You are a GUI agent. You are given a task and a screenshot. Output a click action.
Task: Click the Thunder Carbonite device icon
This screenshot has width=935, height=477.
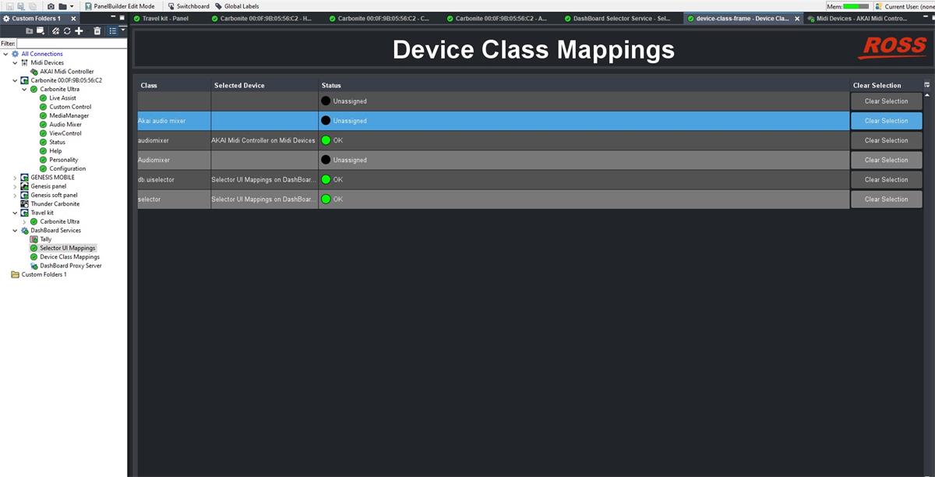(x=24, y=203)
